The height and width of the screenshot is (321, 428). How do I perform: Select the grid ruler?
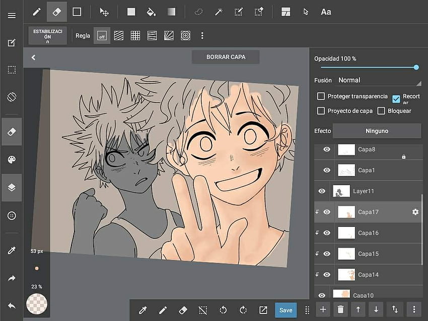(x=135, y=36)
